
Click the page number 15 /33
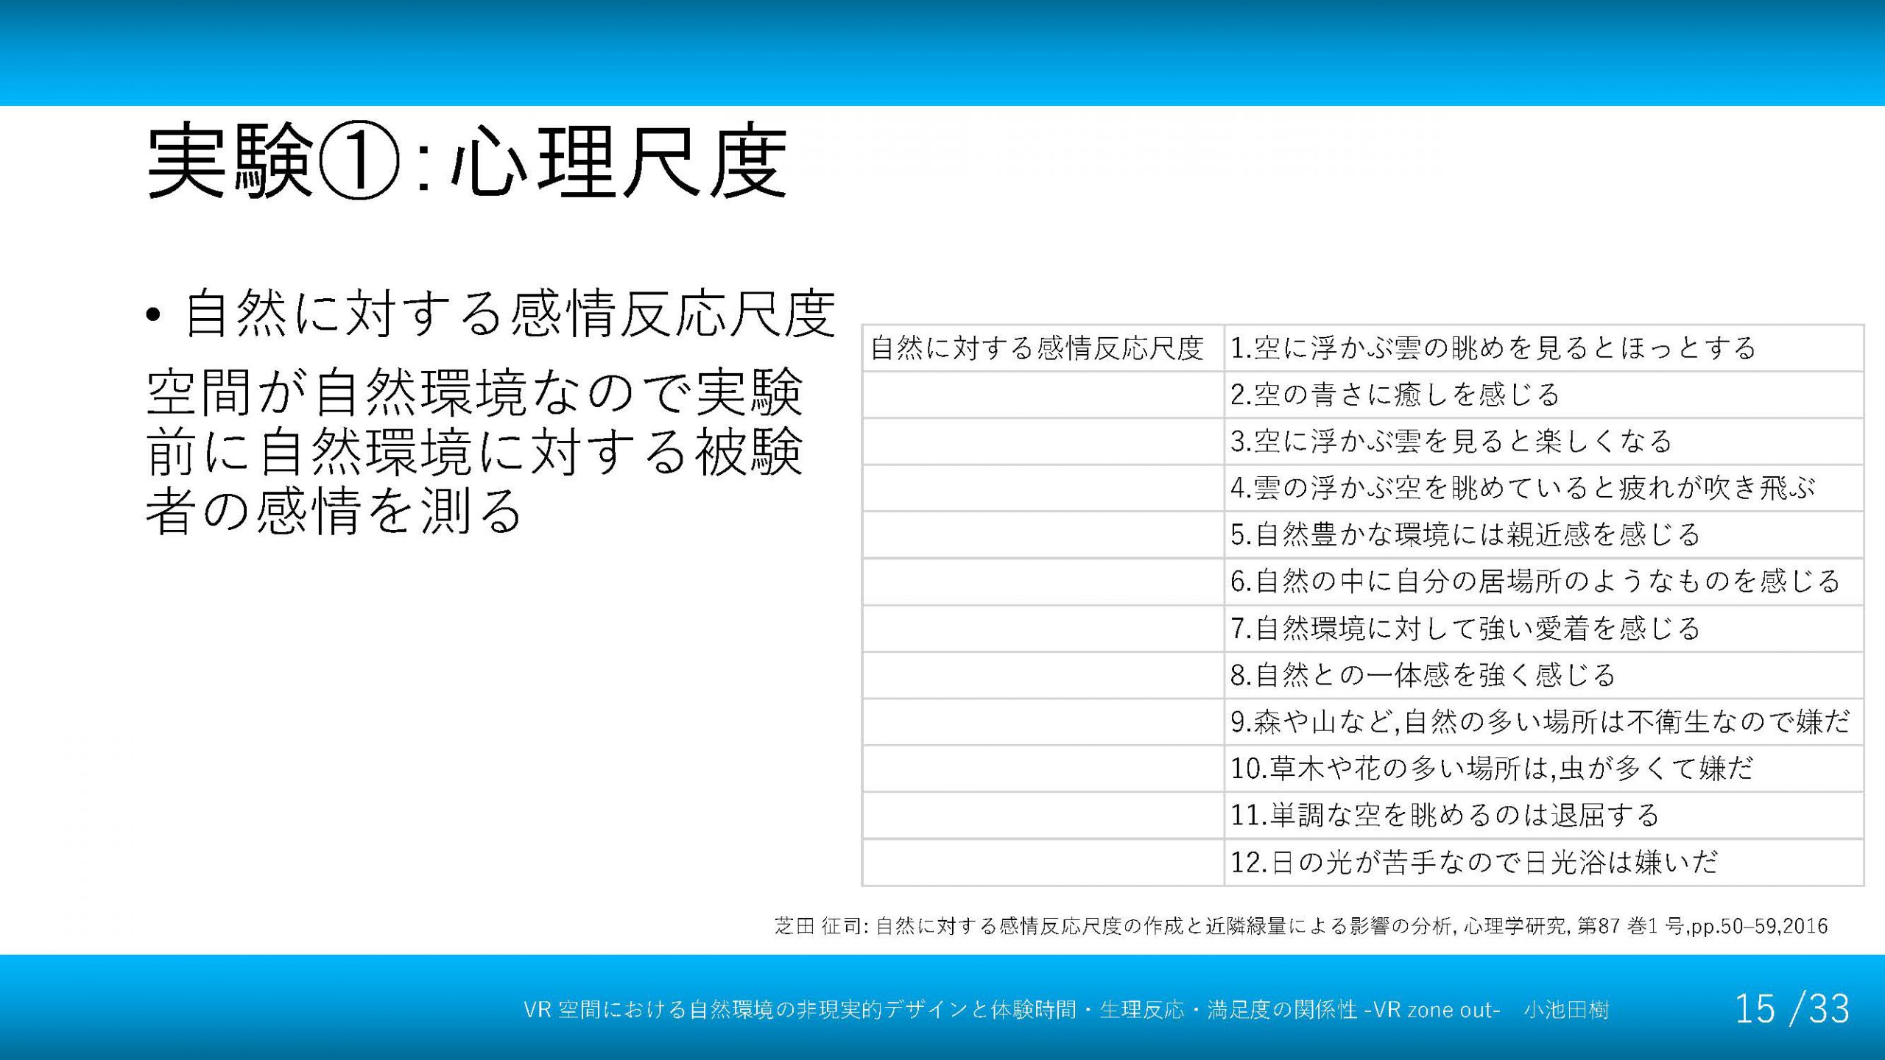click(1792, 1008)
